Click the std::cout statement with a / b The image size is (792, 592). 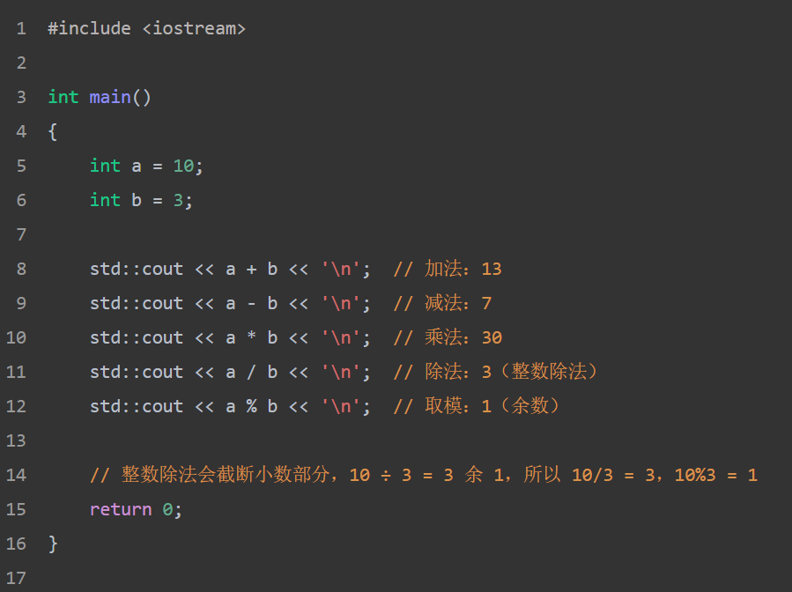click(230, 372)
